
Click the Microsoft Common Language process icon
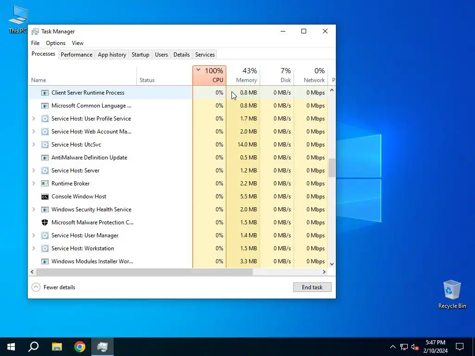pyautogui.click(x=45, y=106)
